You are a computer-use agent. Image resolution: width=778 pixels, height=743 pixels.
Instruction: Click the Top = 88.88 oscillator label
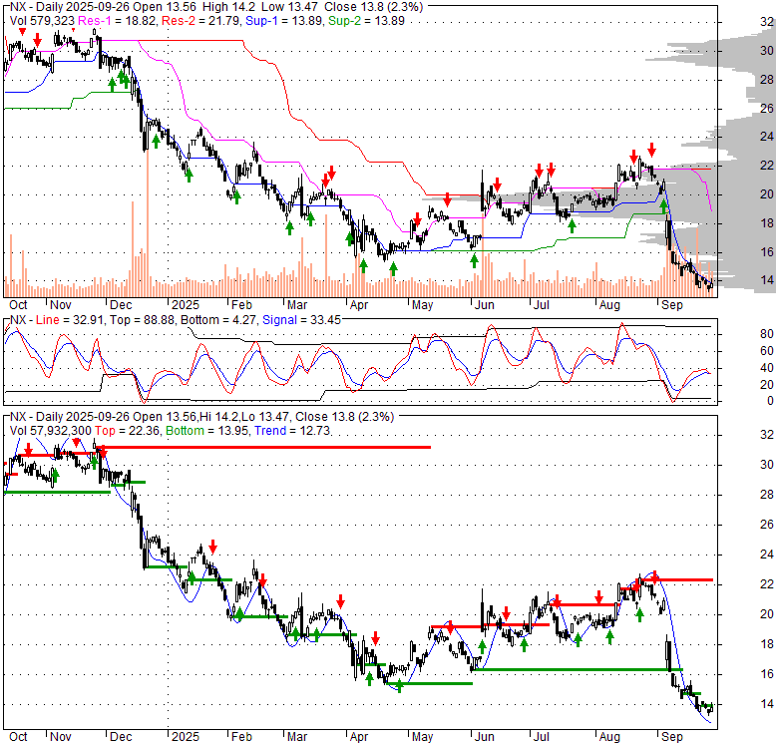coord(142,320)
